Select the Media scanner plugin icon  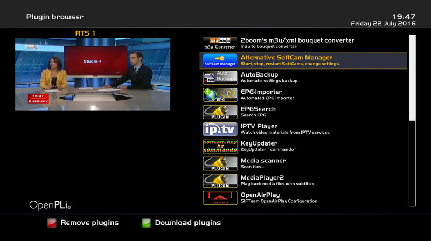point(220,163)
